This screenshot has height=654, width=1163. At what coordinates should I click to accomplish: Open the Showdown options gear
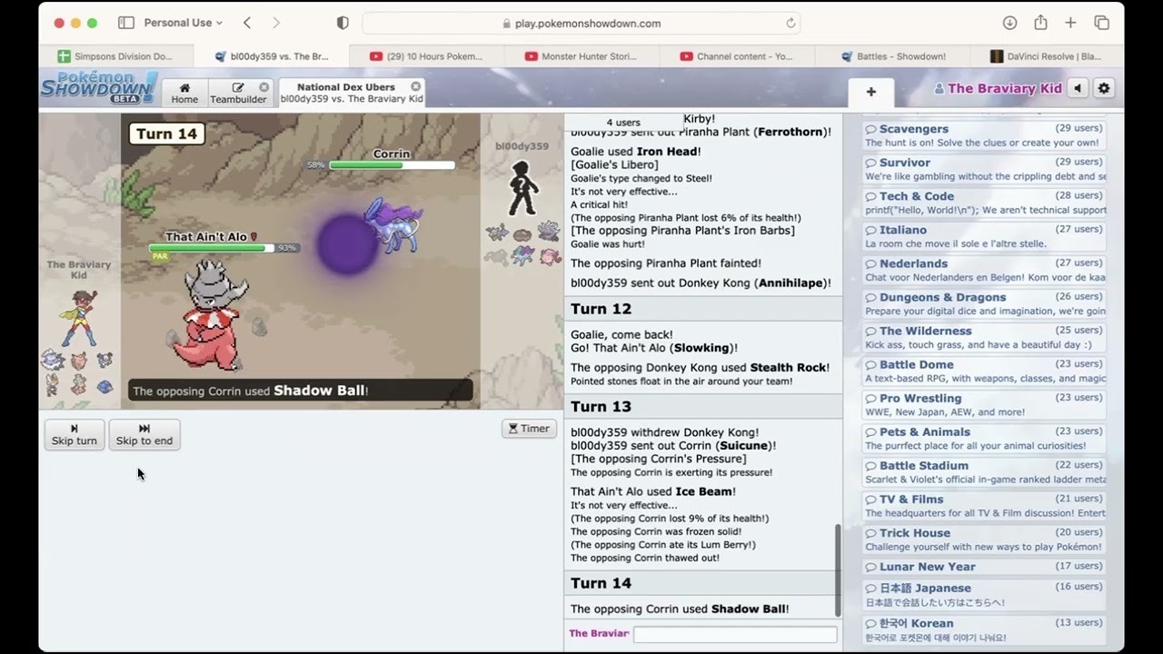[x=1104, y=88]
